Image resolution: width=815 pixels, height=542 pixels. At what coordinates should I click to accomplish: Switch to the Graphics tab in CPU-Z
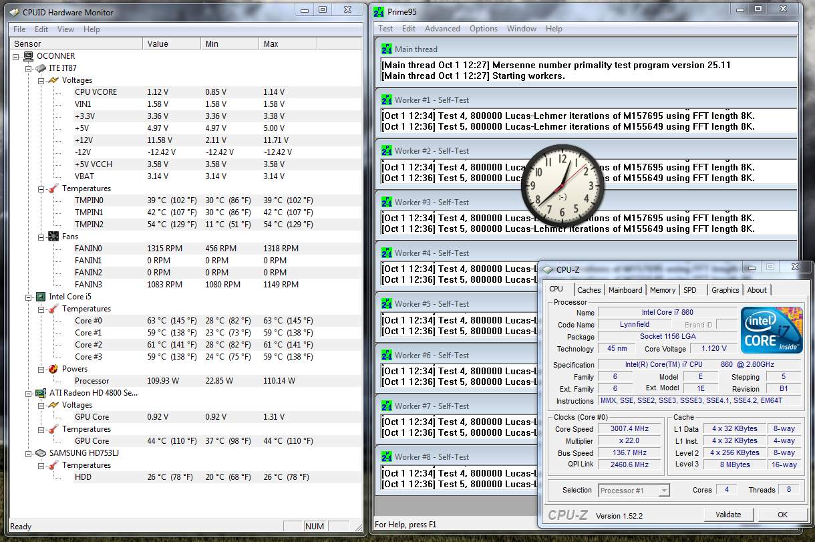(x=725, y=290)
